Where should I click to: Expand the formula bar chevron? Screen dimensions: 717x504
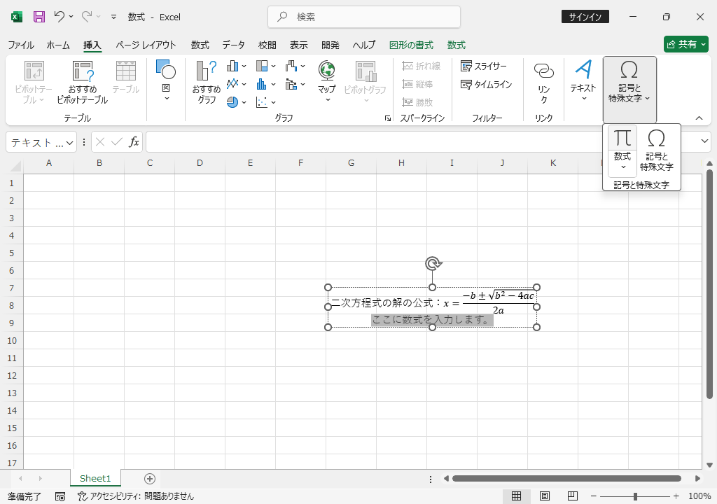[x=704, y=141]
